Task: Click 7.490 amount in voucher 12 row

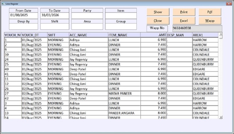Action: pyautogui.click(x=153, y=84)
